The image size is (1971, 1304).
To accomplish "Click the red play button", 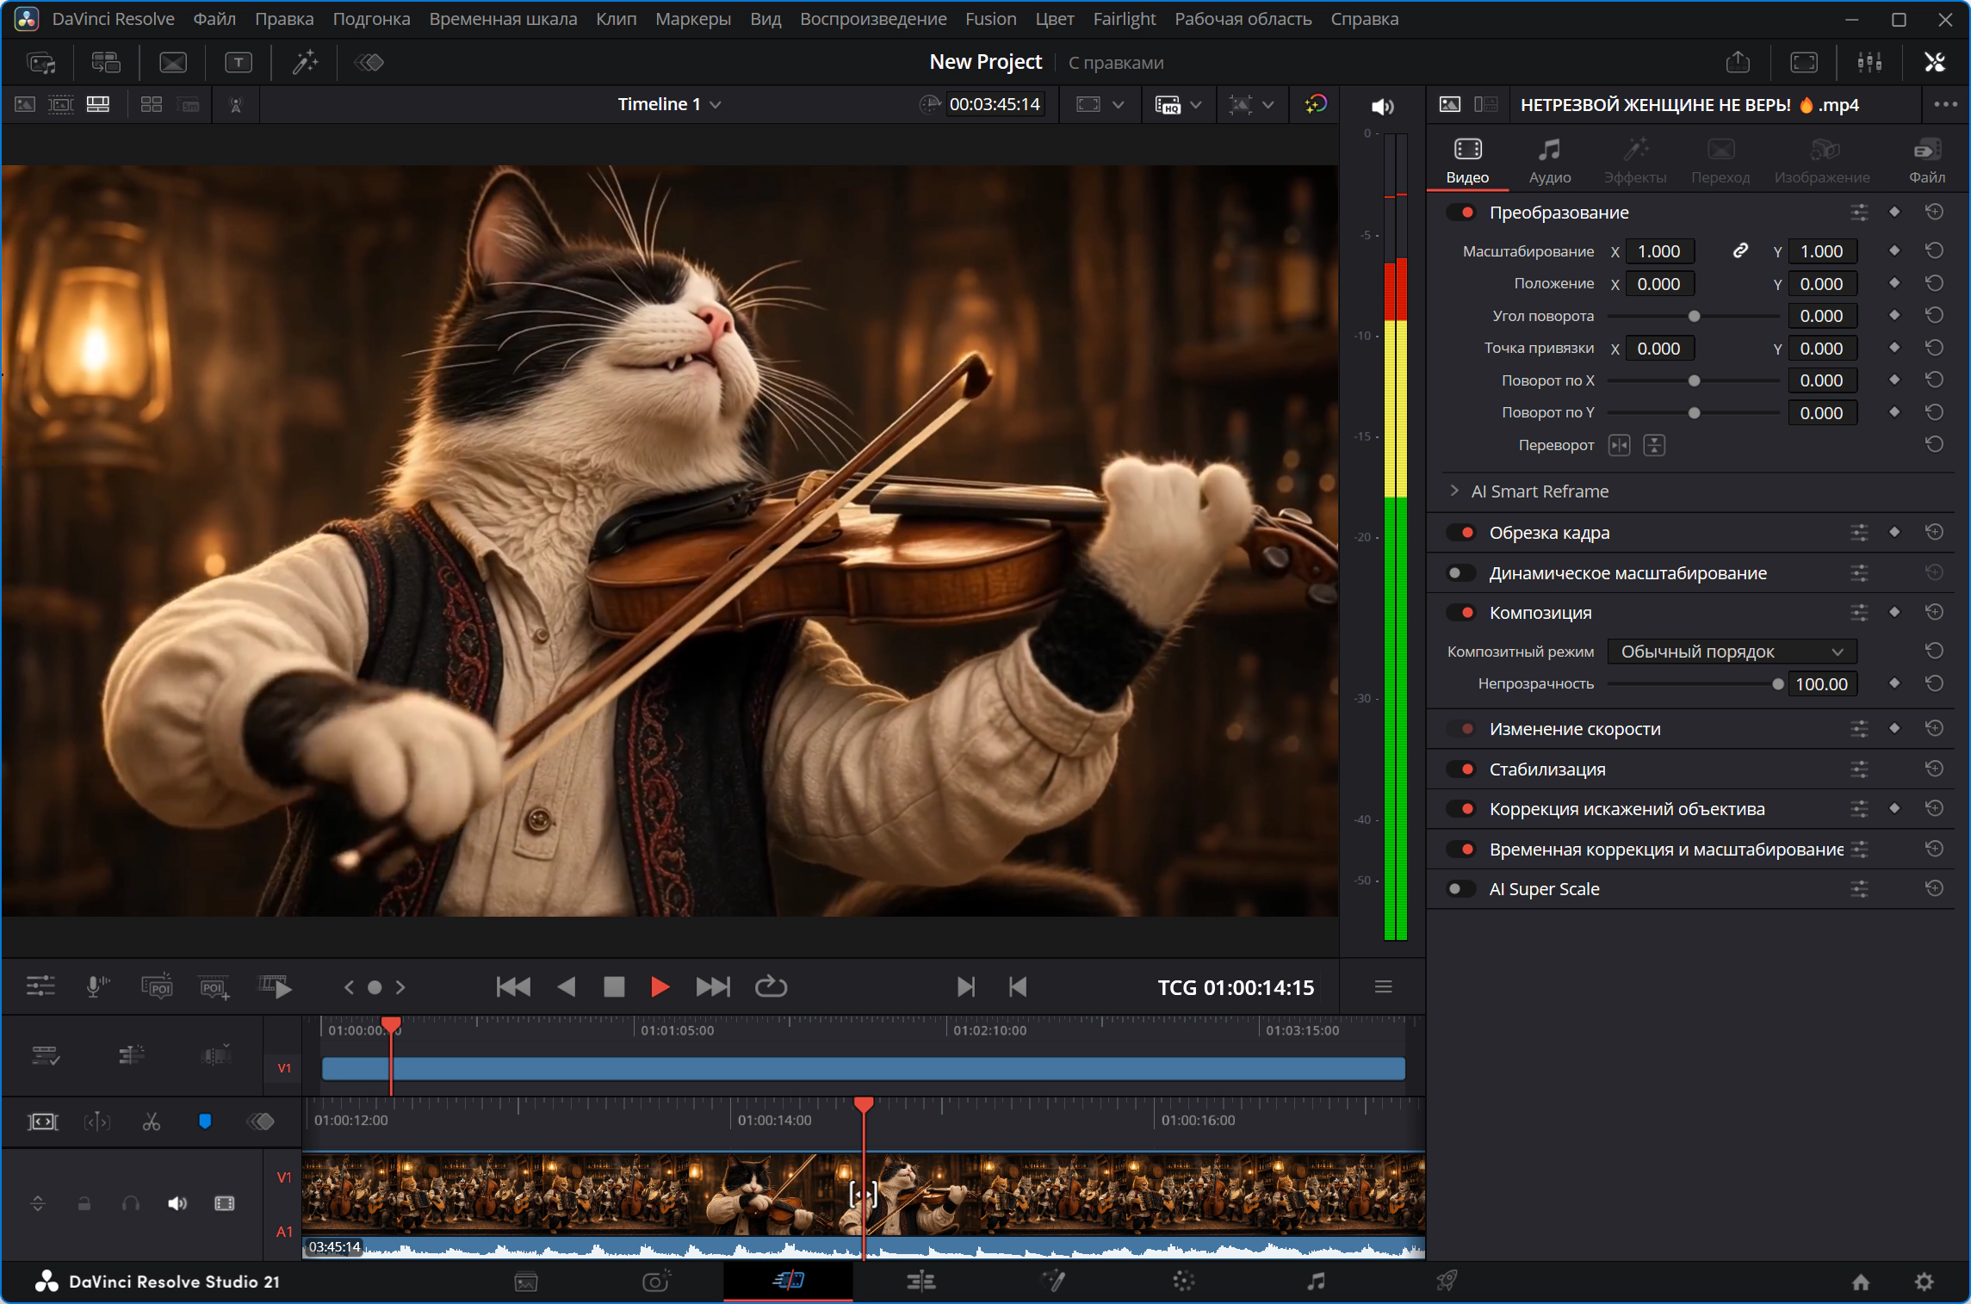I will (660, 986).
